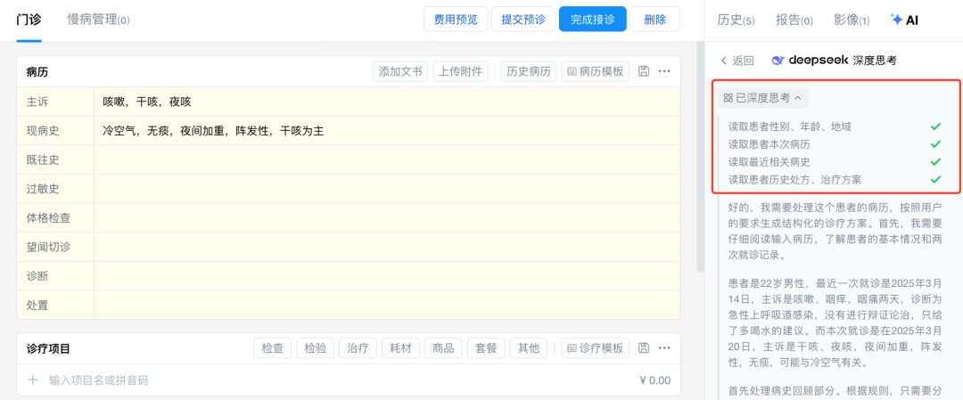This screenshot has width=963, height=400.
Task: Click the 上传附件 button
Action: pos(461,71)
